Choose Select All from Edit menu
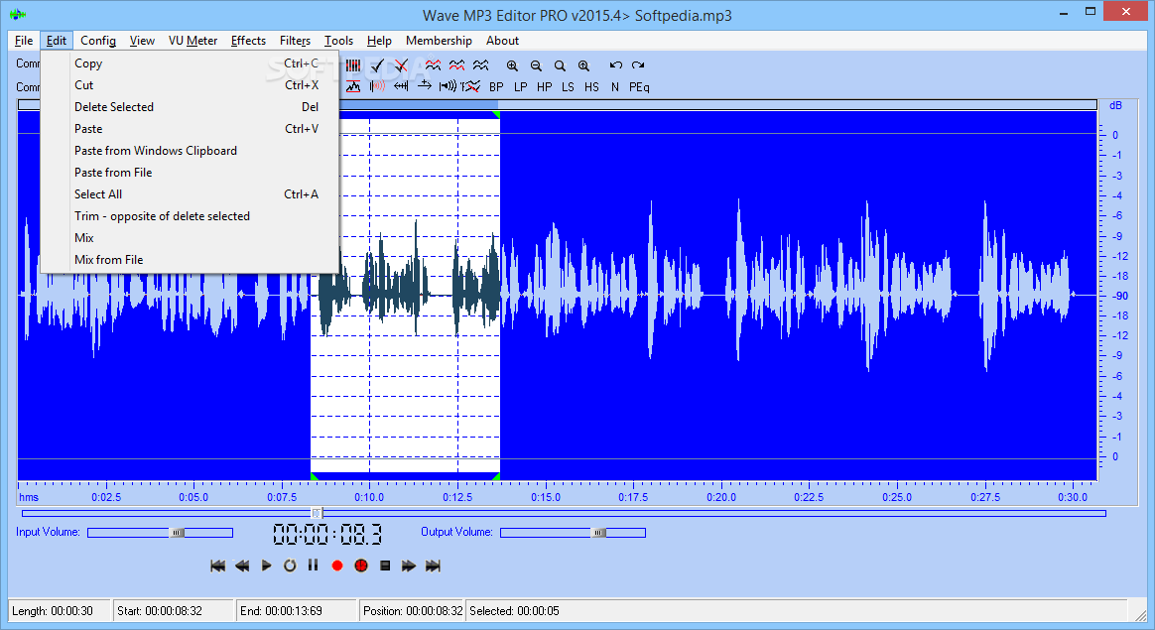 [x=191, y=193]
